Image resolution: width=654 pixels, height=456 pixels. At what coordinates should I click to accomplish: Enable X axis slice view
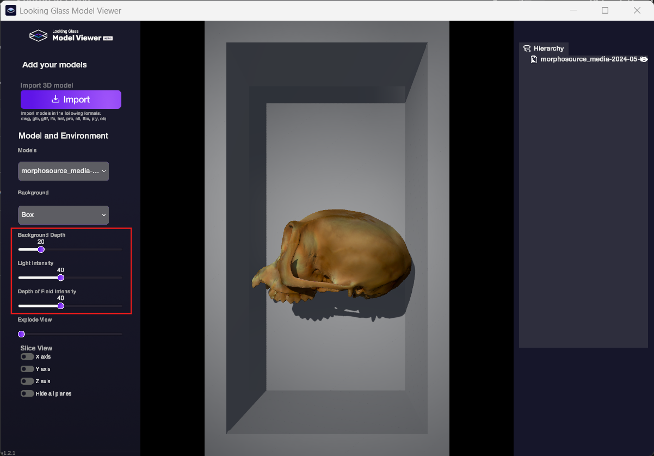(27, 357)
